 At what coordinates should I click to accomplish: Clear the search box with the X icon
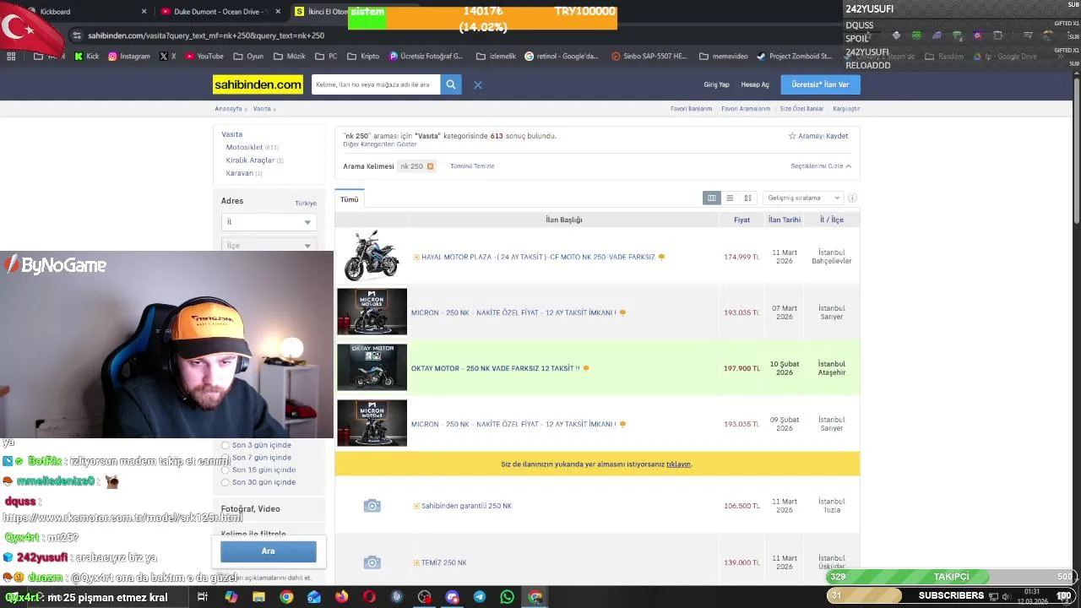pos(478,84)
